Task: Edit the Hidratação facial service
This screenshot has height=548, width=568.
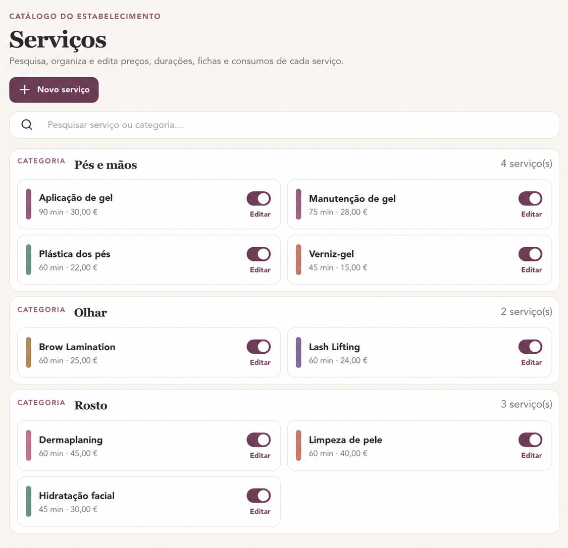Action: tap(260, 512)
